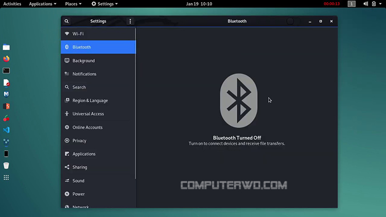
Task: Open Universal Access settings
Action: tap(98, 114)
